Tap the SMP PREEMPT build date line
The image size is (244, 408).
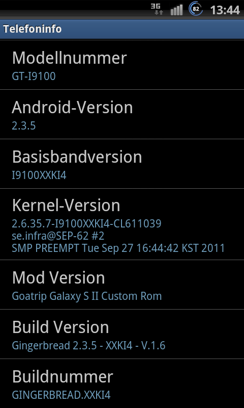click(x=118, y=248)
